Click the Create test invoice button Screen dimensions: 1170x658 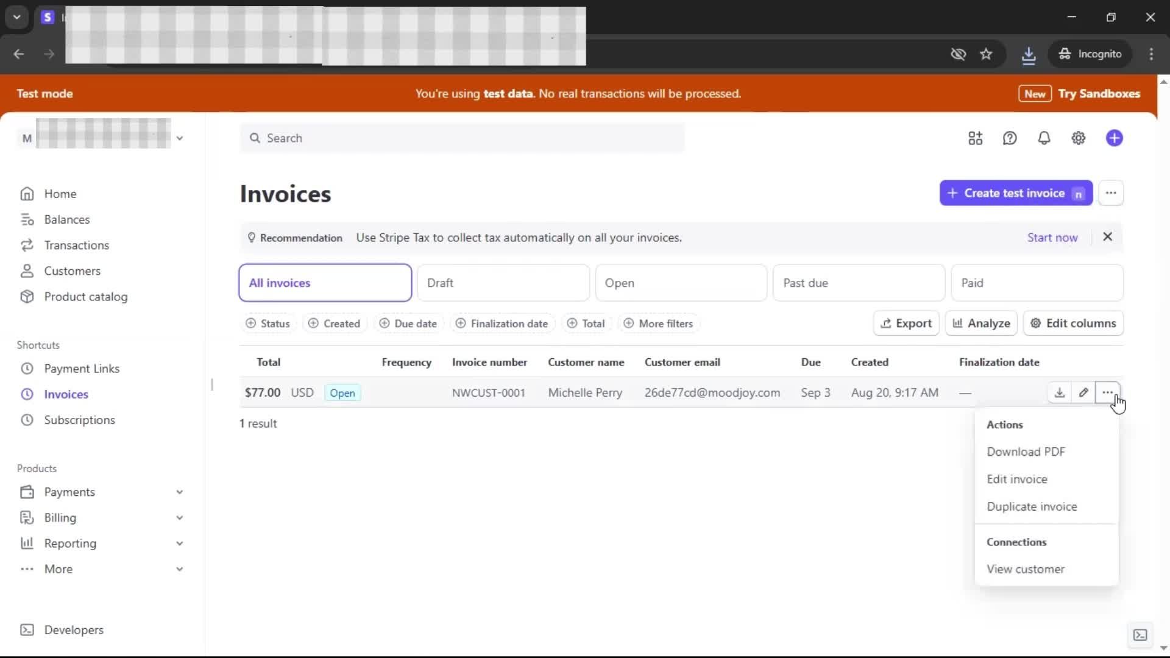tap(1015, 193)
